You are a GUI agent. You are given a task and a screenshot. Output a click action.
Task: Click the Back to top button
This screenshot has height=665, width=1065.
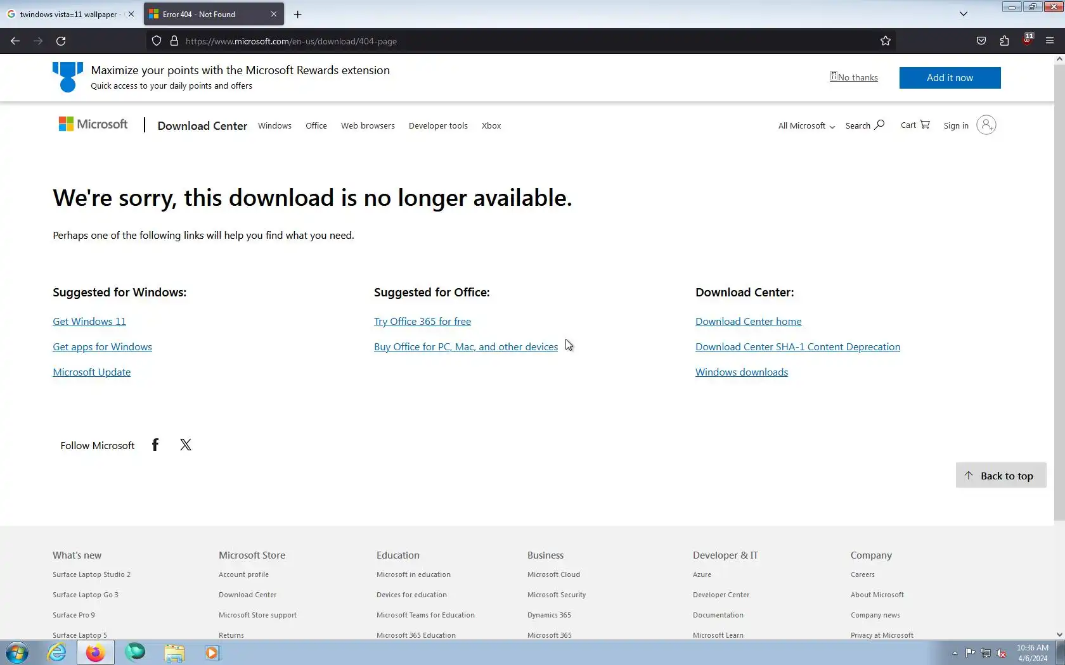click(x=1001, y=476)
